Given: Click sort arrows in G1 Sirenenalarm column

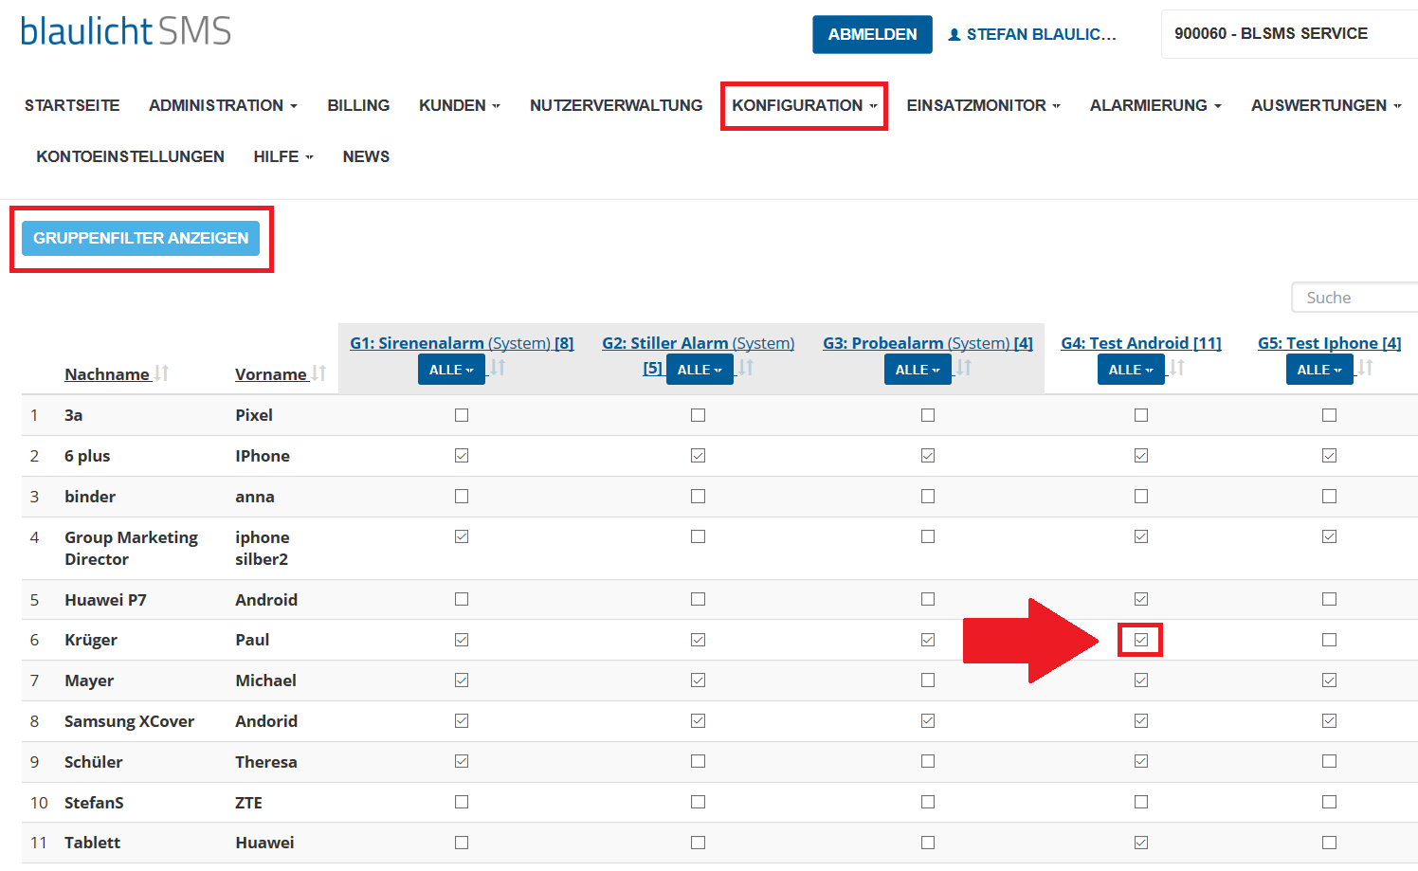Looking at the screenshot, I should [x=499, y=368].
